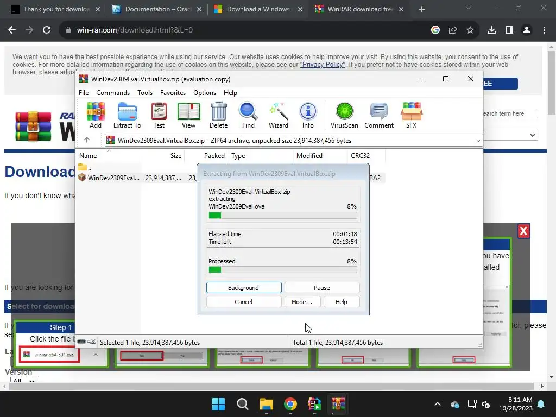This screenshot has width=556, height=417.
Task: Pause the extraction
Action: [322, 288]
